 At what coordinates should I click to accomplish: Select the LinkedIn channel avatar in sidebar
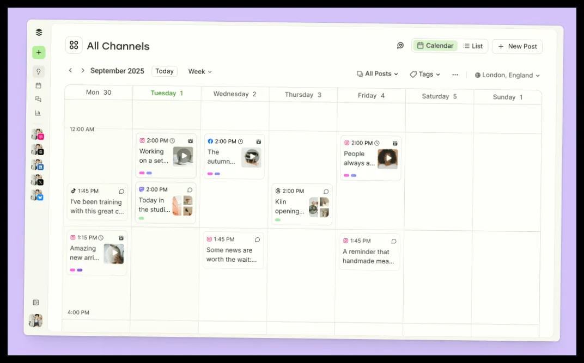pyautogui.click(x=37, y=165)
